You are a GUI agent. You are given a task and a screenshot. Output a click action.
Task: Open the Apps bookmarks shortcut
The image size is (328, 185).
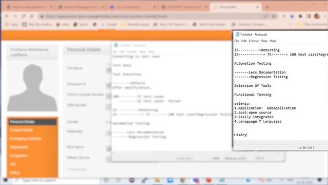[12, 25]
